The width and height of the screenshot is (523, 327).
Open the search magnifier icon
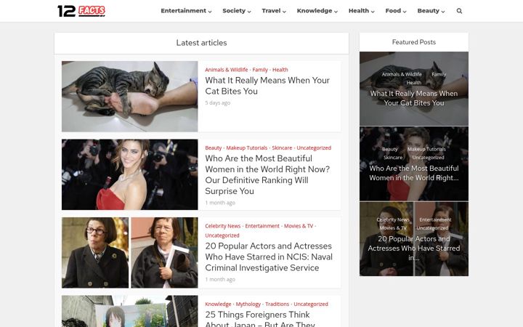(x=459, y=11)
